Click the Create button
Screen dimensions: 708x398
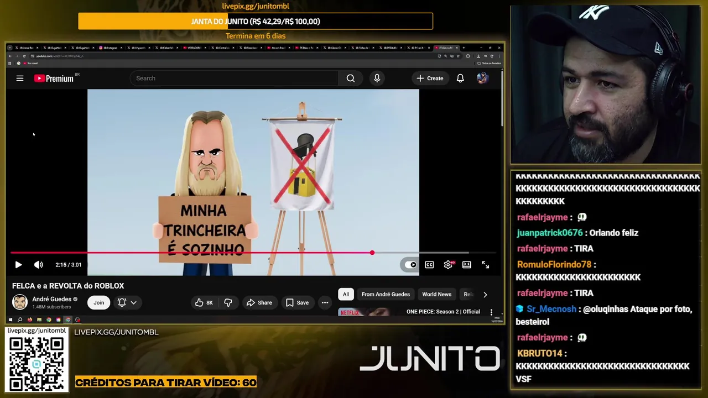click(430, 78)
